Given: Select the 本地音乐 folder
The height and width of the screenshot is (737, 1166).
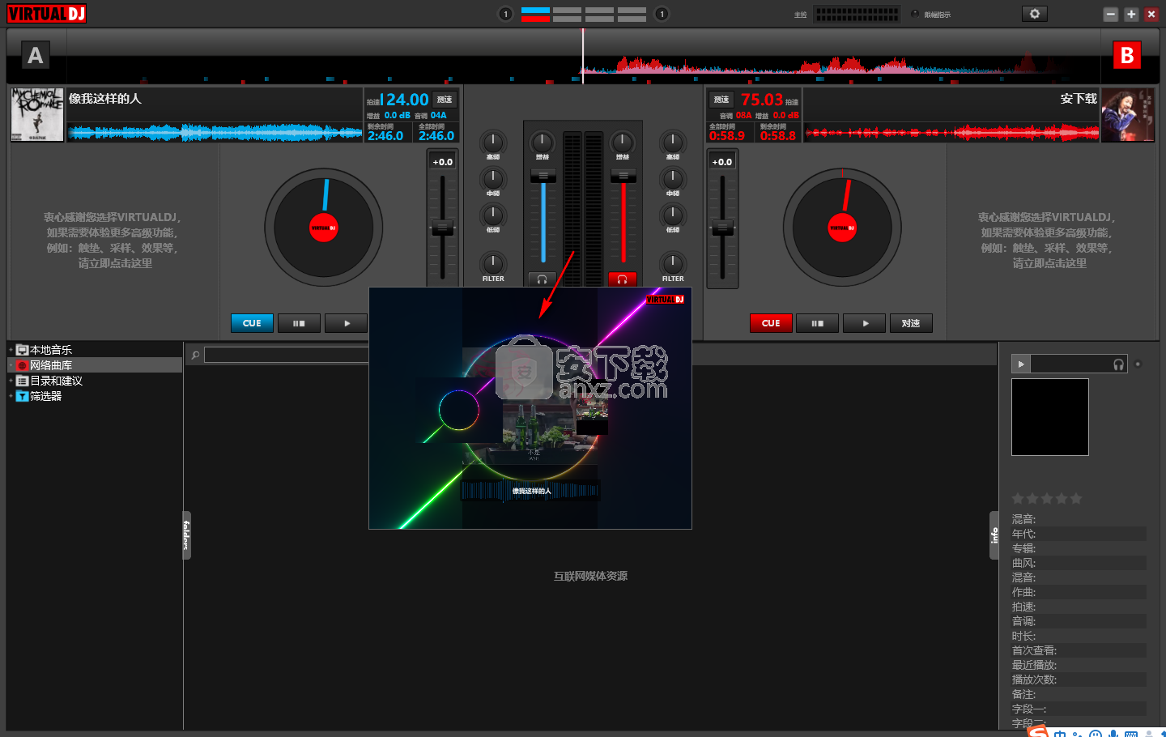Looking at the screenshot, I should coord(51,350).
